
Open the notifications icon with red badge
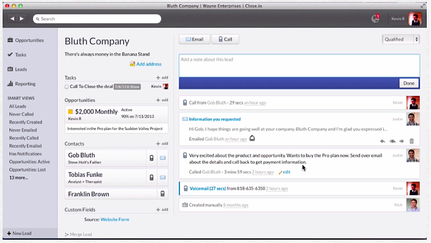(375, 19)
